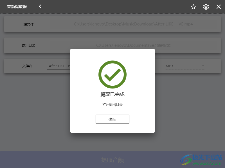This screenshot has height=168, width=225.
Task: Click the dropdown arrow beside .MP3
Action: [x=203, y=66]
